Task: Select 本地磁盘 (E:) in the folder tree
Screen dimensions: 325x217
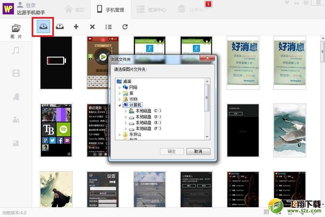Action: (148, 123)
